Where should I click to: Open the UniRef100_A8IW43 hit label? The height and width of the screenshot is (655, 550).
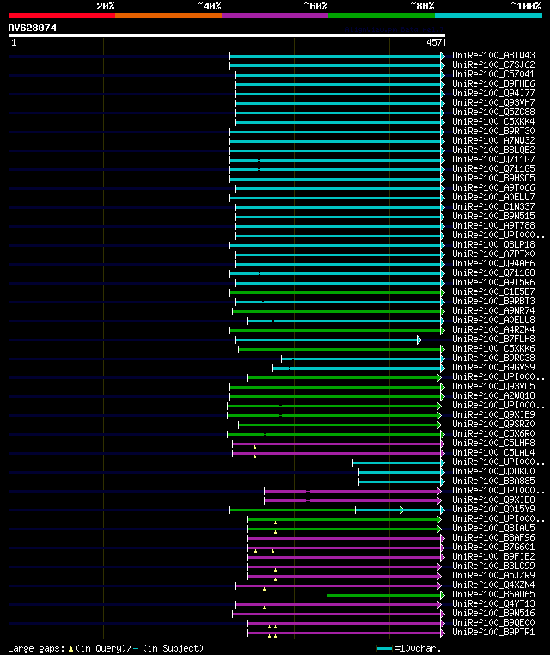493,55
